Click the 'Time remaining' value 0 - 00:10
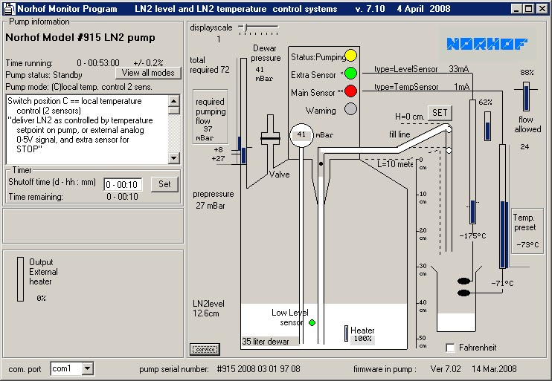The image size is (552, 381). tap(122, 197)
